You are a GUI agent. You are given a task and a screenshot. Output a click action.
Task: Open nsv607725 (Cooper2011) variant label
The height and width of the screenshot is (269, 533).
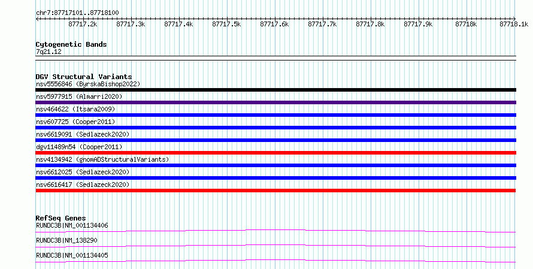[75, 122]
